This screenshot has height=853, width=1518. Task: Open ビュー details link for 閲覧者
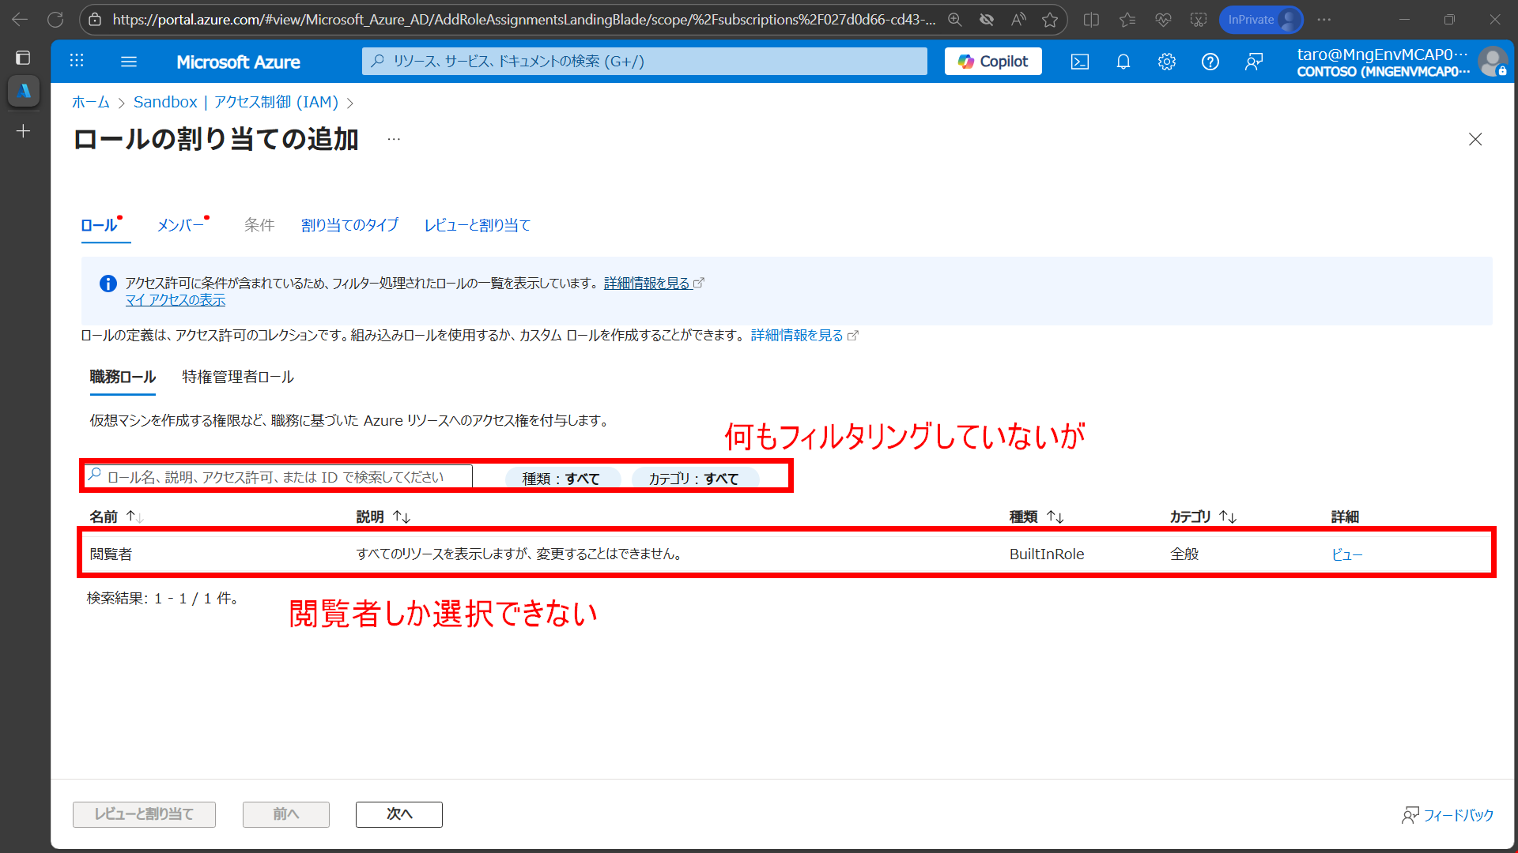point(1346,554)
